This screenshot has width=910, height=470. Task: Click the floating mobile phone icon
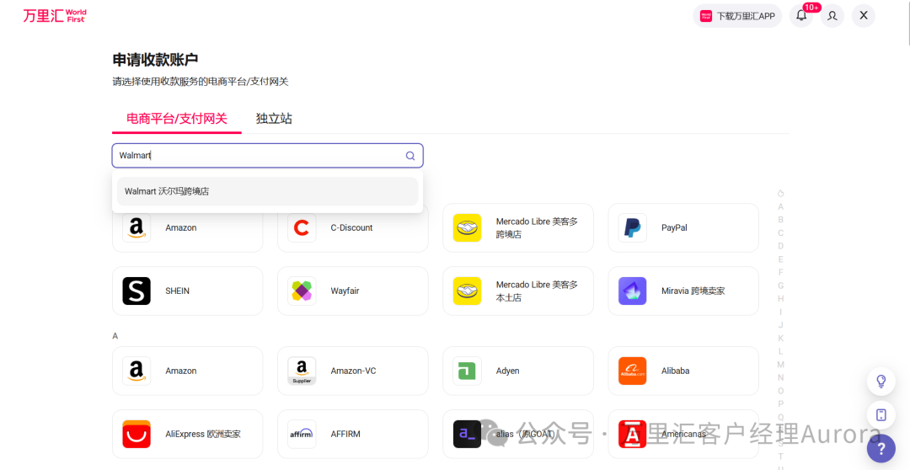click(x=881, y=415)
